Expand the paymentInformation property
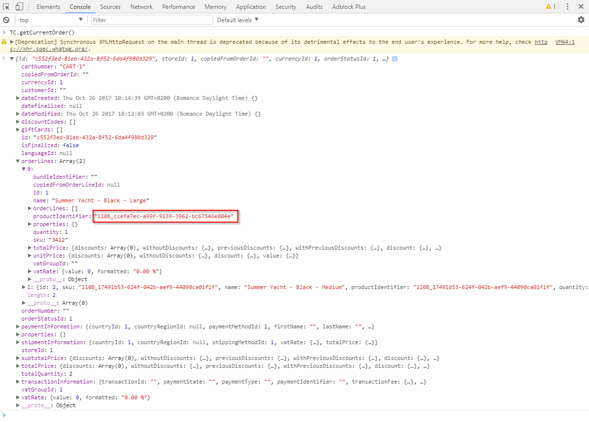The image size is (589, 422). coord(18,326)
